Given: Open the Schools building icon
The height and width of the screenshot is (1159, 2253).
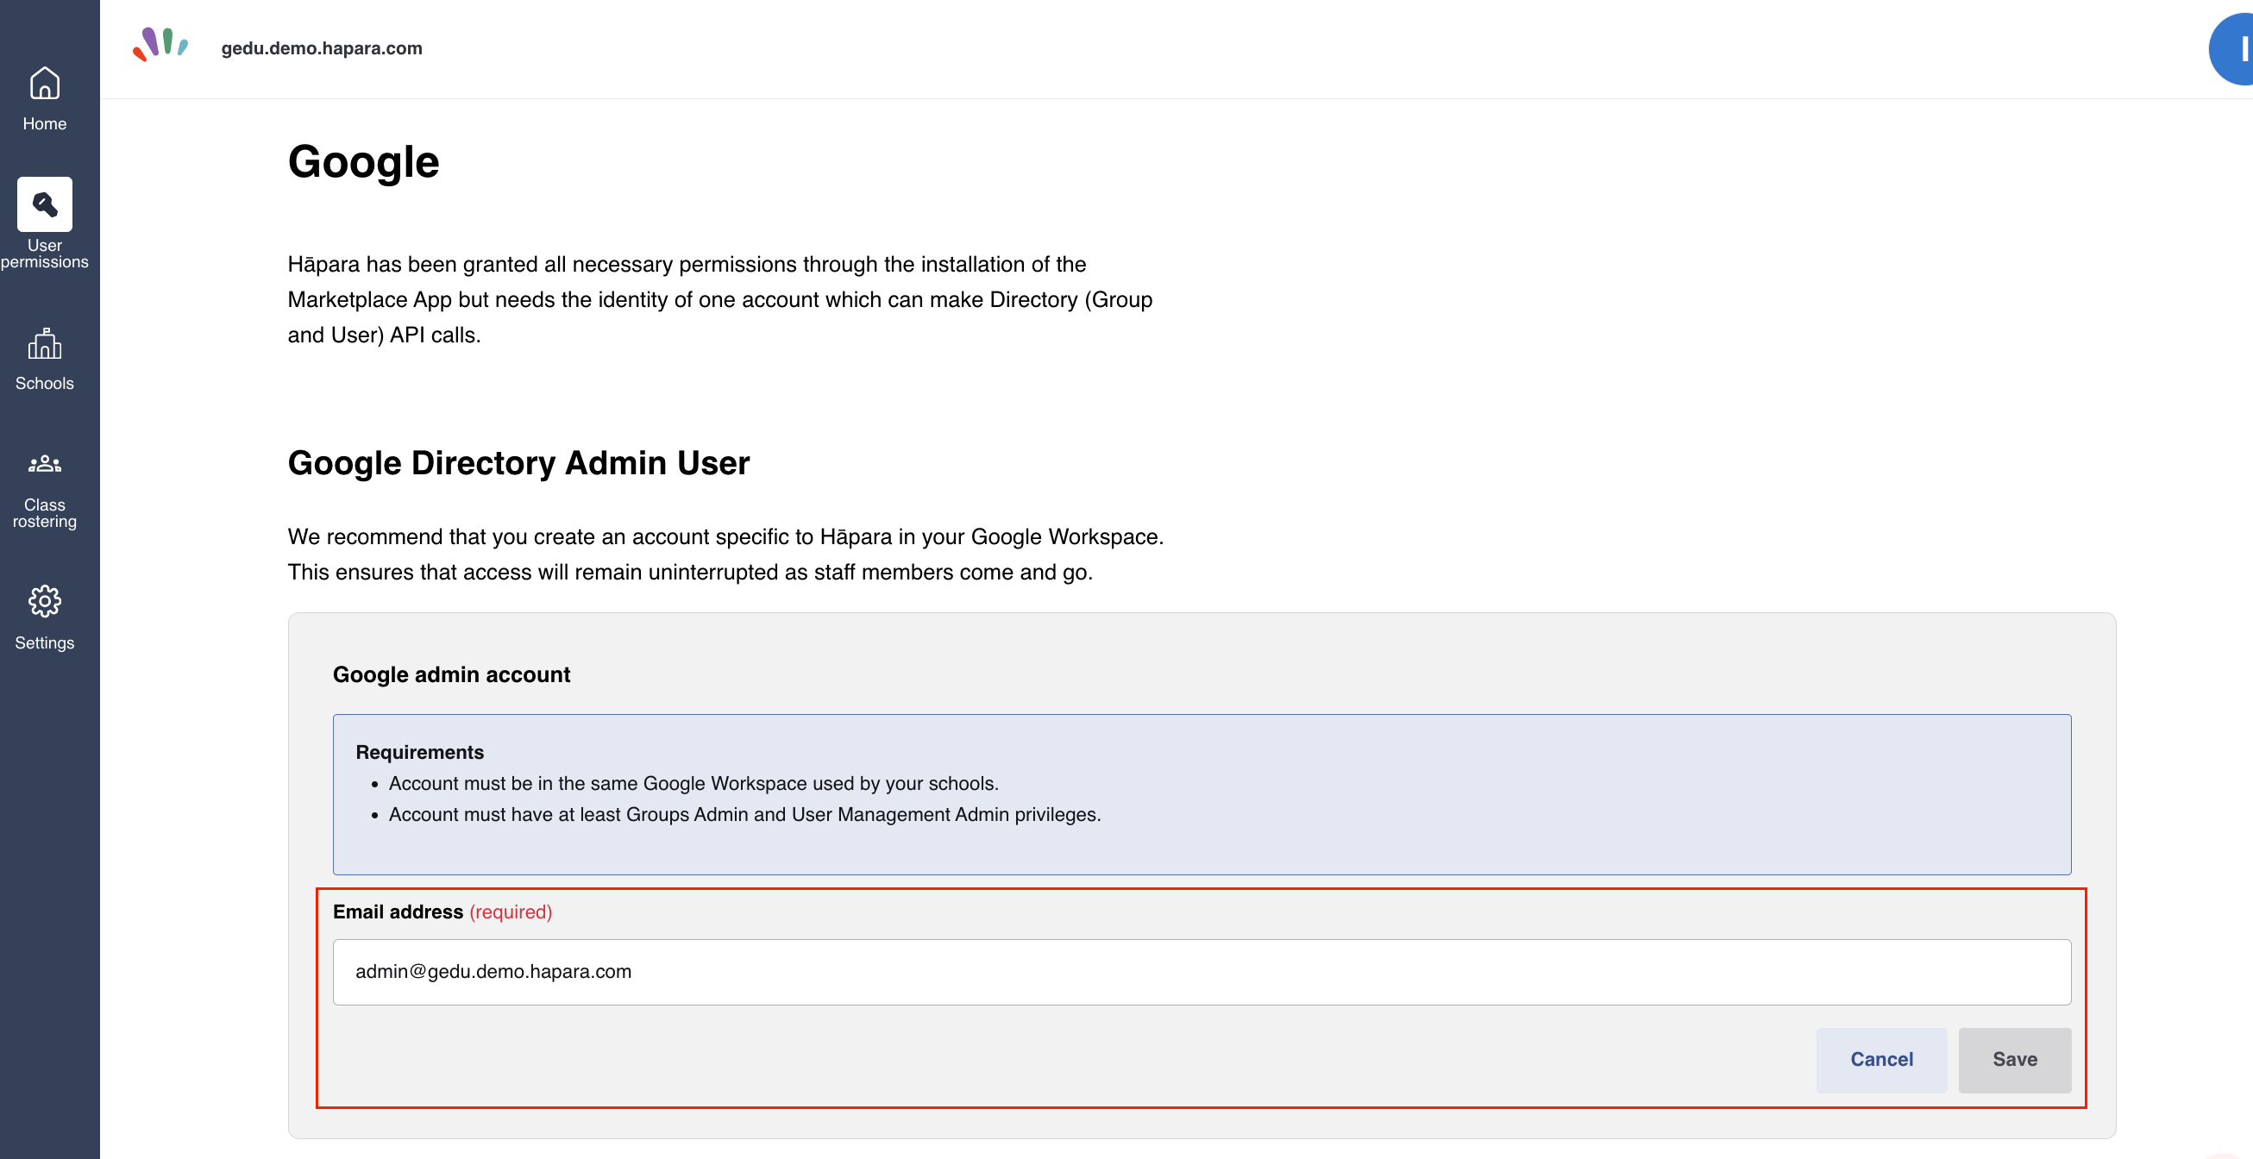Looking at the screenshot, I should [45, 344].
